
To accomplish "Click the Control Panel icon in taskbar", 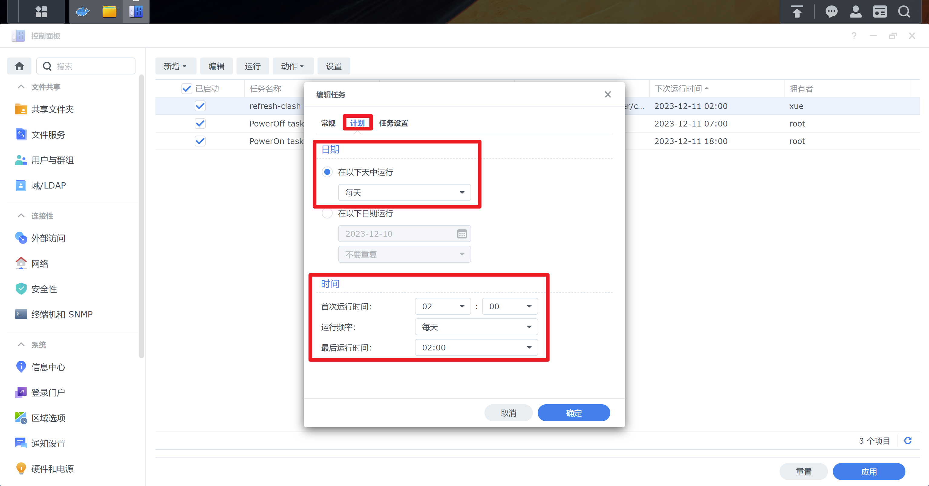I will (x=136, y=11).
